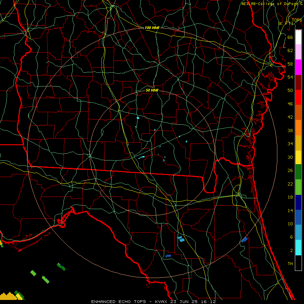Click the navy blue legend swatch

(298, 202)
